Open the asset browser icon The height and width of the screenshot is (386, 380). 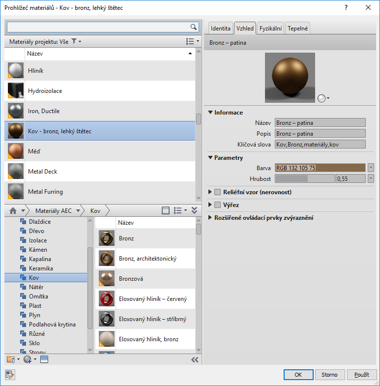coord(44,359)
